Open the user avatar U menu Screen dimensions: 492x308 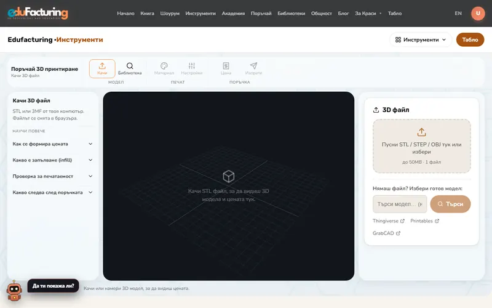[x=478, y=13]
